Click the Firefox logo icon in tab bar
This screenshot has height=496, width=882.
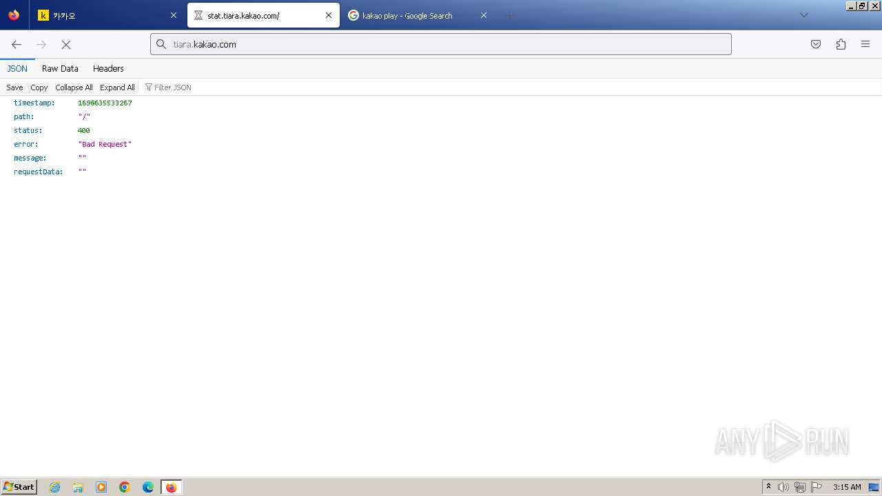pos(14,15)
